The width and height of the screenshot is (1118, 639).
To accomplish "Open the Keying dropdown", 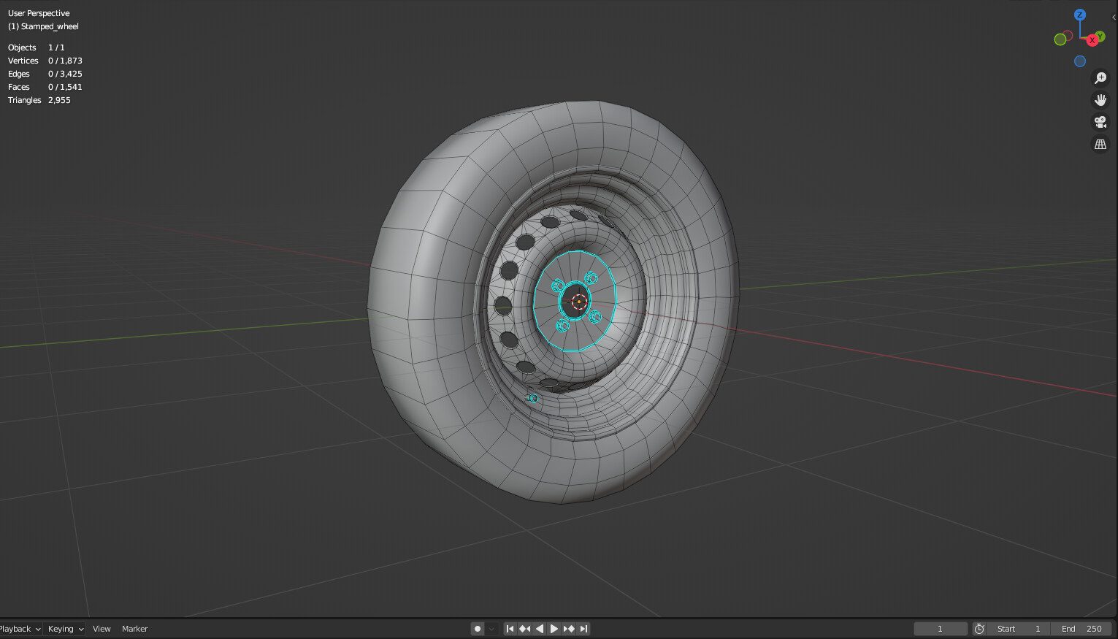I will click(63, 628).
